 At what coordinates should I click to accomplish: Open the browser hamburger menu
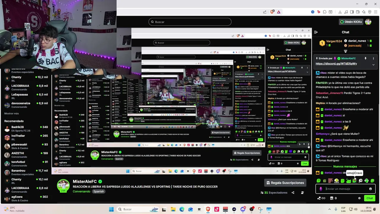376,12
